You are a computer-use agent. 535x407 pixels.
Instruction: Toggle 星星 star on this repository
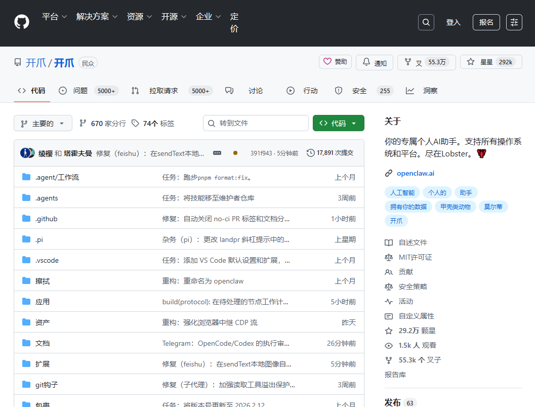tap(486, 62)
